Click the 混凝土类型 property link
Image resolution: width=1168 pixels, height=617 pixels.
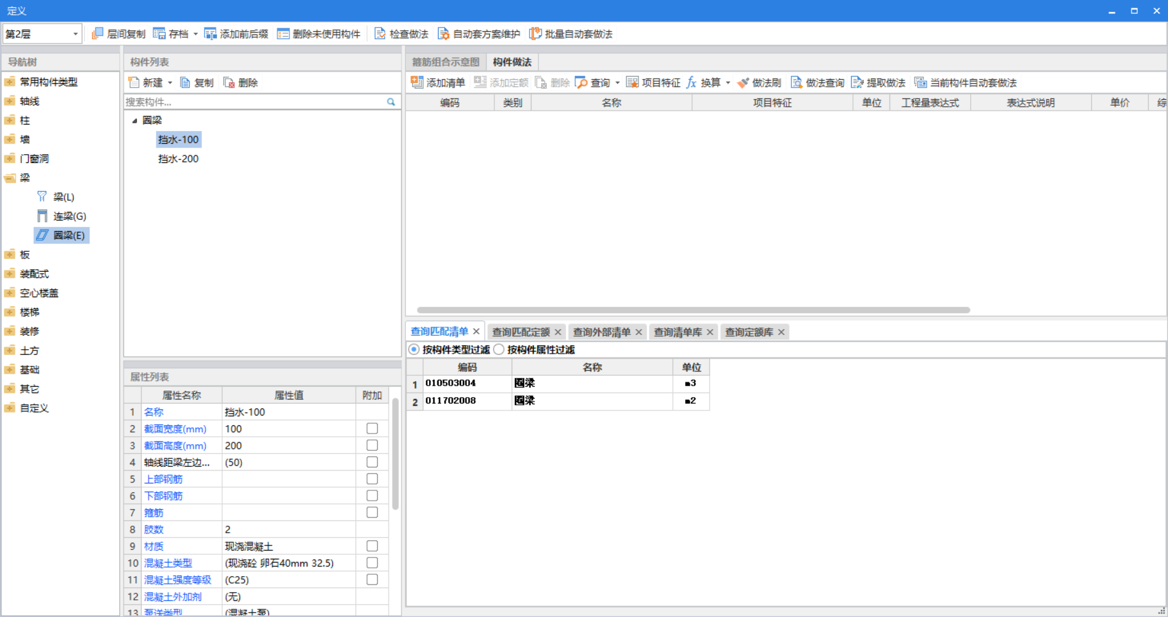pos(168,563)
